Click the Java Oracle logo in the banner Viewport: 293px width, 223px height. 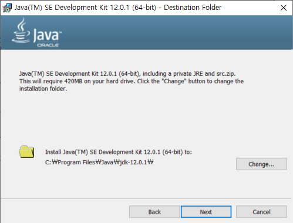37,32
